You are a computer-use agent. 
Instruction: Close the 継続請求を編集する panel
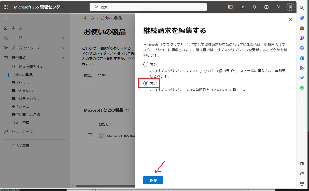(290, 19)
